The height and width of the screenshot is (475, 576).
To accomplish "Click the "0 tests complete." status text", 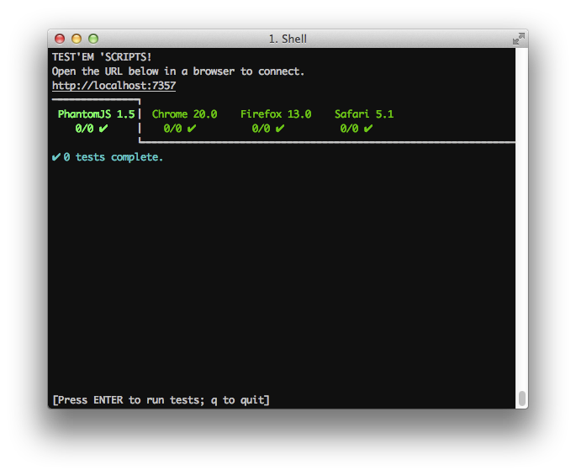I will [114, 157].
